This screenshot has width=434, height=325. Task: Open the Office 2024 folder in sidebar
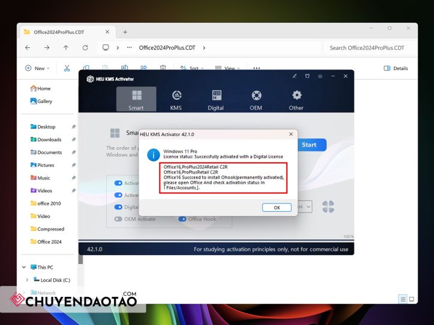[46, 242]
